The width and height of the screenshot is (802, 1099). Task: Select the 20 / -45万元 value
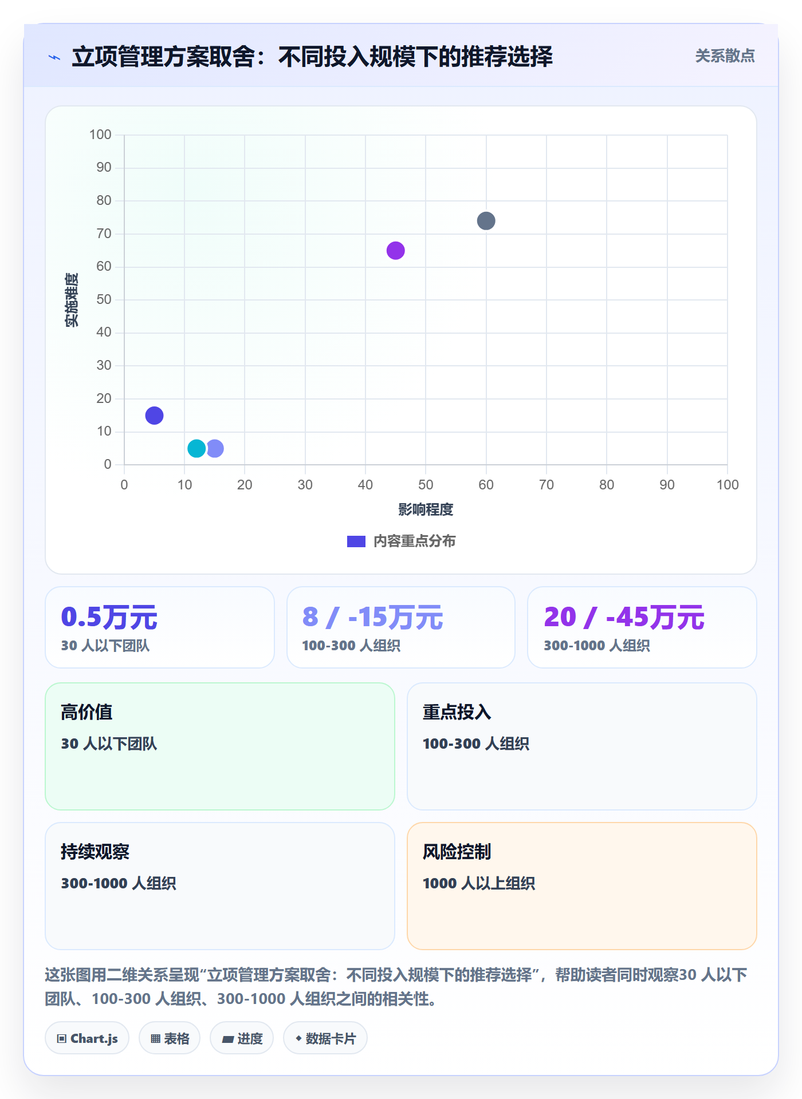pos(624,617)
